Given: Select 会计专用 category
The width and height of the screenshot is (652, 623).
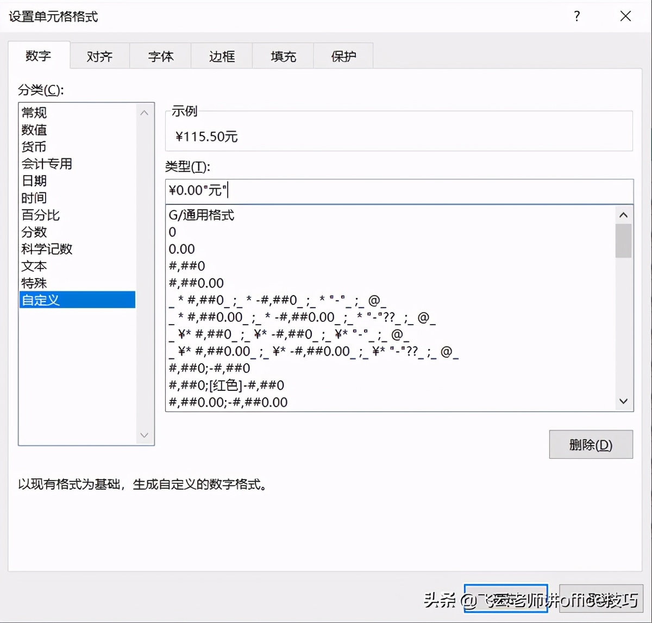Looking at the screenshot, I should [x=77, y=164].
